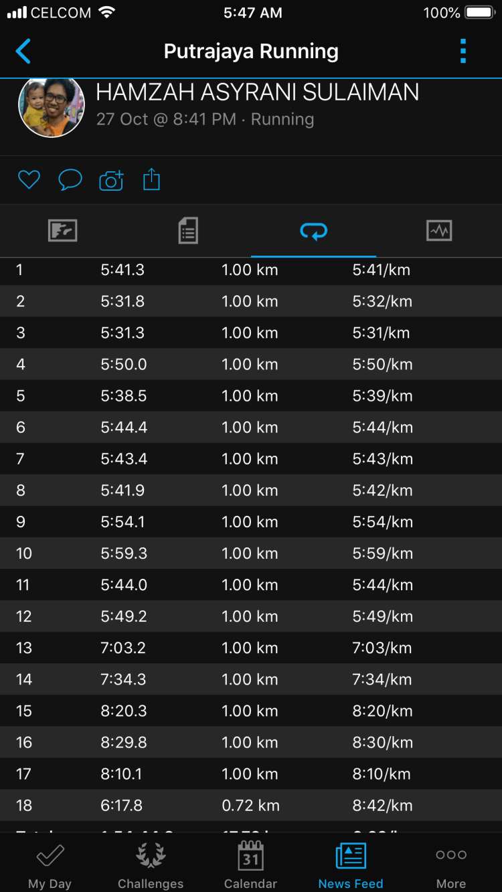Open the More menu in the bottom bar
The image size is (502, 892).
click(x=451, y=865)
